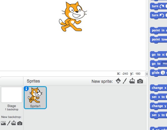Paint new sprite with the brush icon
This screenshot has height=130, width=167.
(125, 81)
